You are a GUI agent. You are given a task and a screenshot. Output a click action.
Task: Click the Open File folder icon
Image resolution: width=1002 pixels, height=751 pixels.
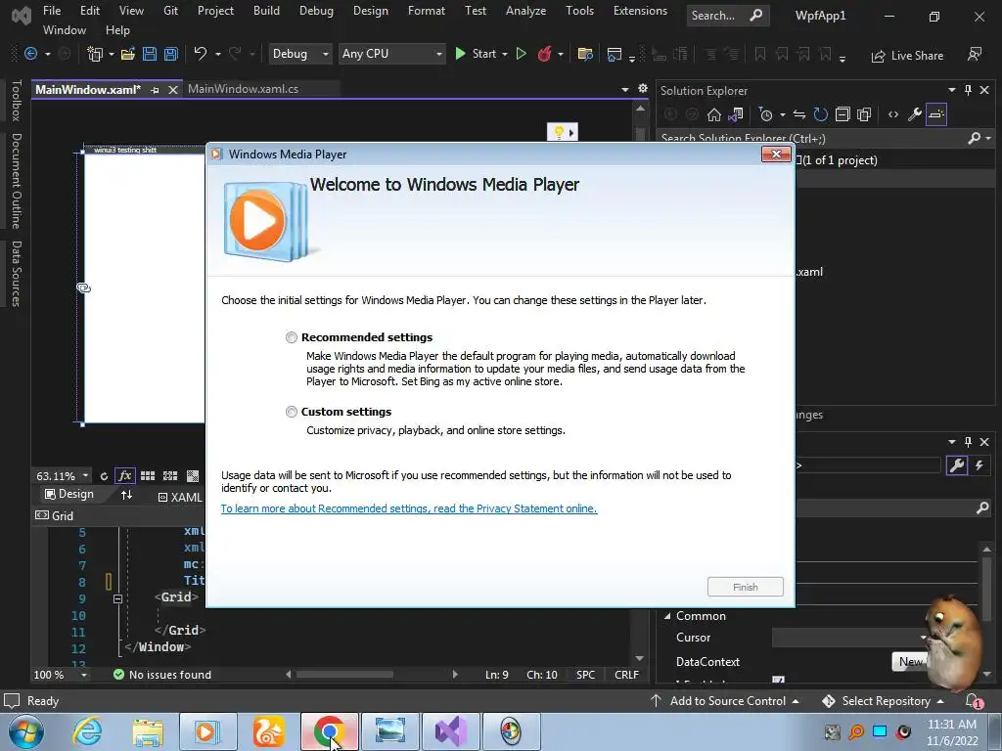128,55
